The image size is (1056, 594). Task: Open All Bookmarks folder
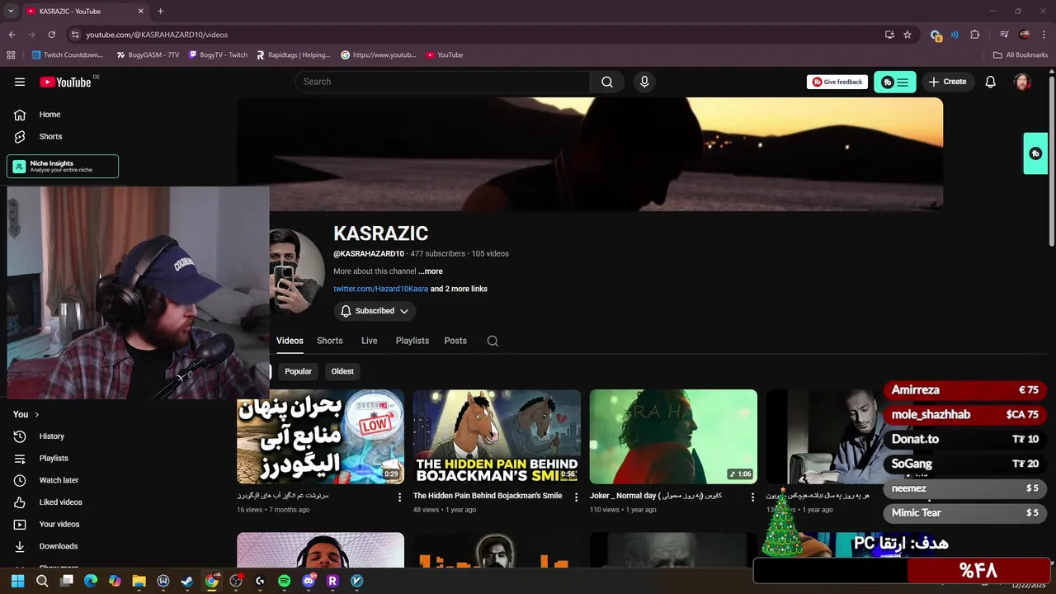1021,55
